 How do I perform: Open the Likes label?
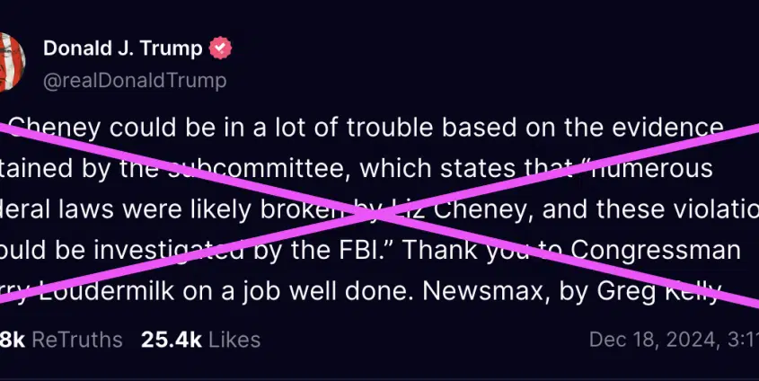pos(234,340)
